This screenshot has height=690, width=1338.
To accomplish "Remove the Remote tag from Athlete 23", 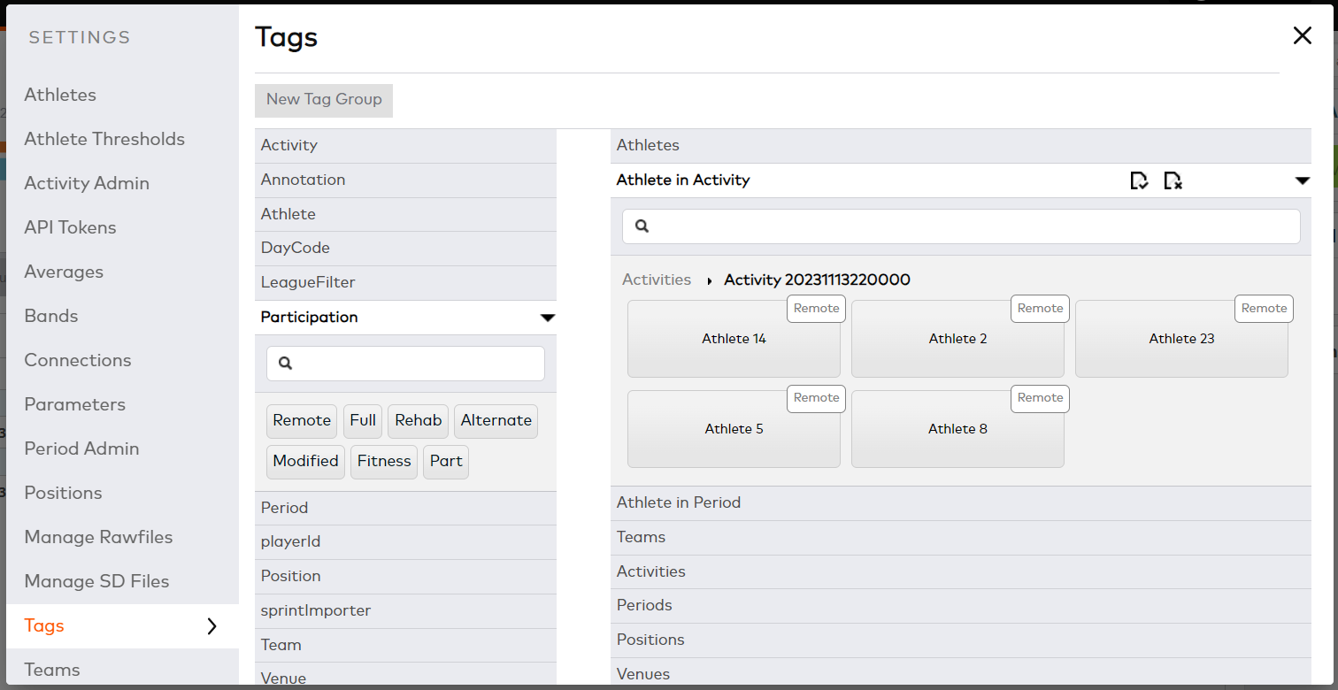I will click(x=1264, y=308).
